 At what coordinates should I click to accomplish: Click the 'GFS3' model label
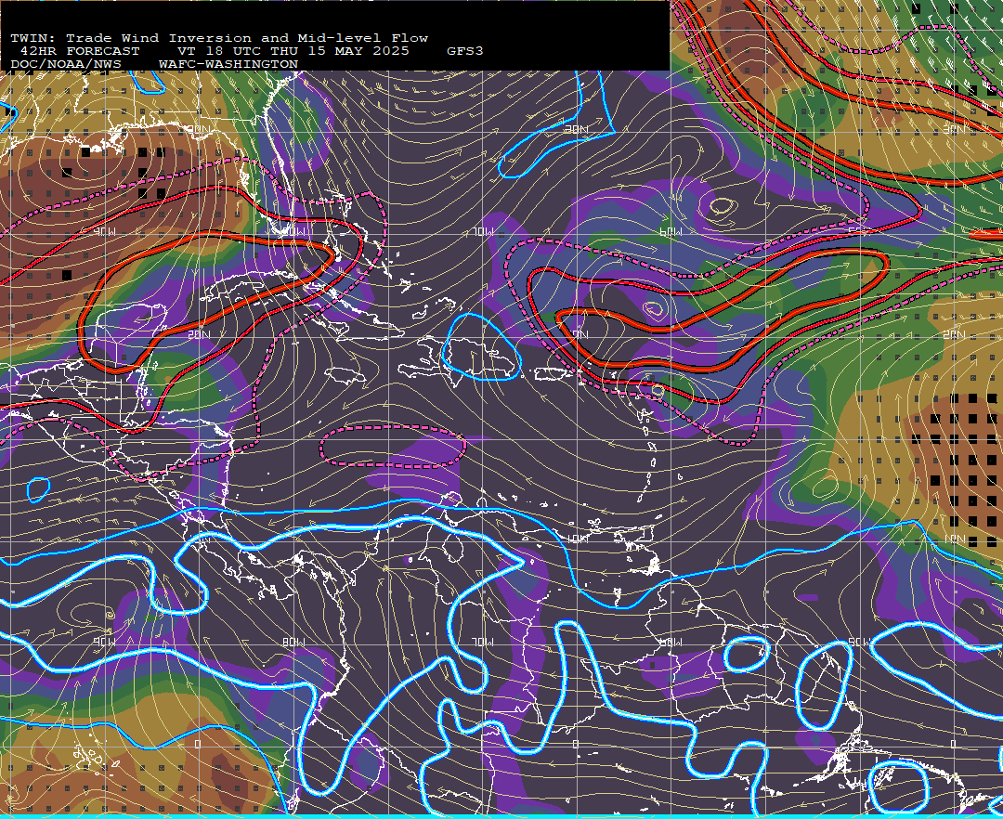(x=465, y=51)
